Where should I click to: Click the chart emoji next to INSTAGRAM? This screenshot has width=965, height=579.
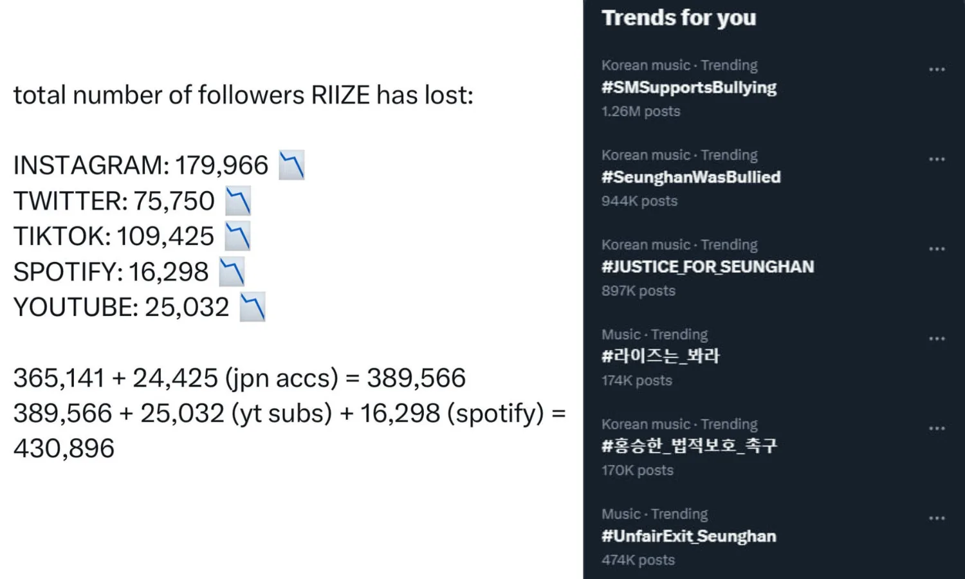click(291, 165)
